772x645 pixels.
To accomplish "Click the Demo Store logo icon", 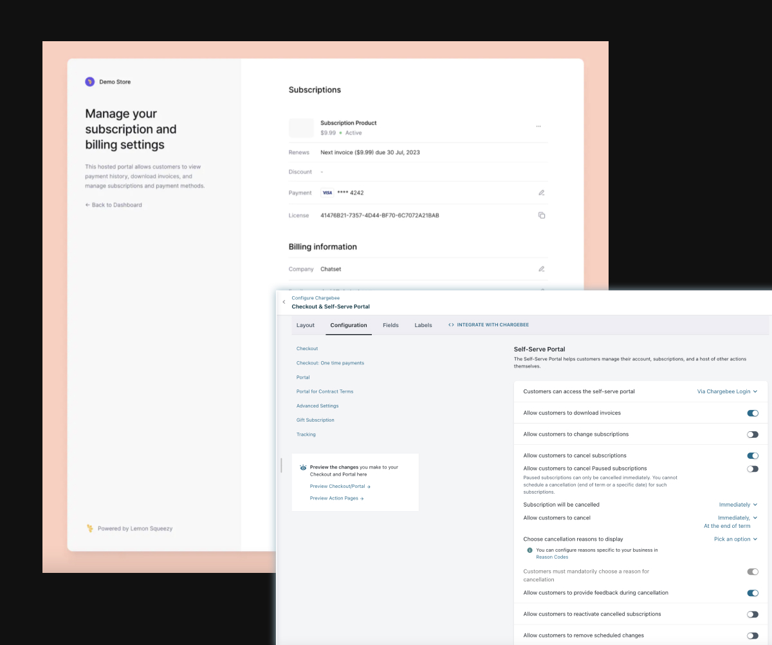I will point(90,82).
